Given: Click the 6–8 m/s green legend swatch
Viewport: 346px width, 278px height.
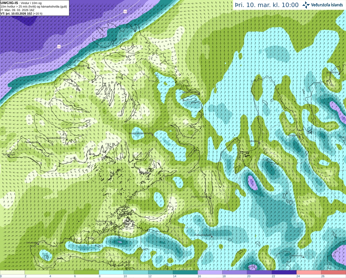Looking at the screenshot, I should tap(86, 272).
